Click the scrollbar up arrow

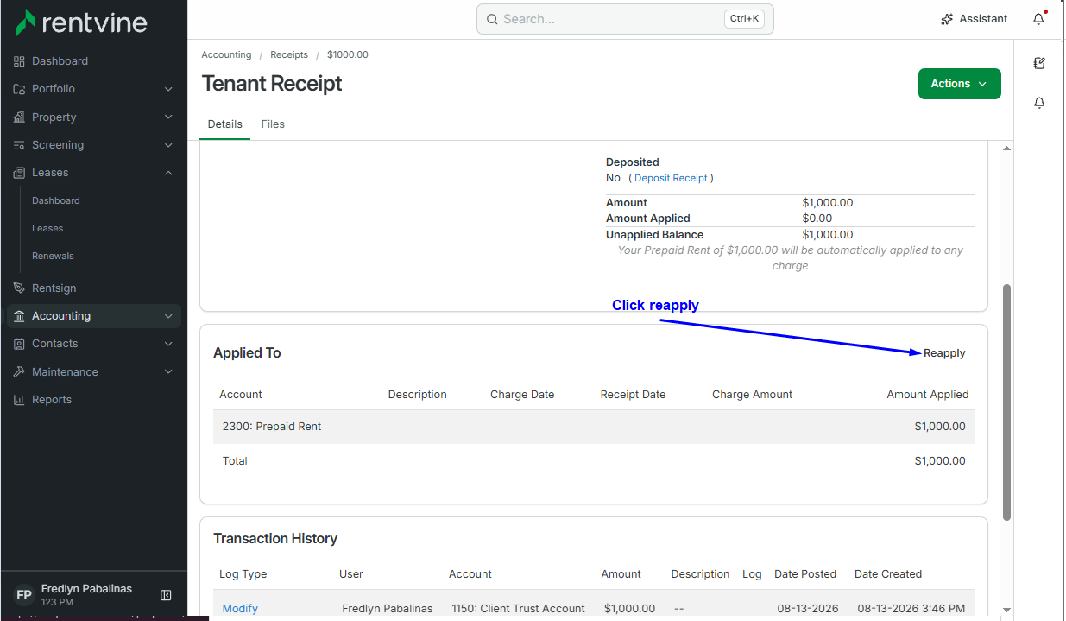click(x=1006, y=149)
